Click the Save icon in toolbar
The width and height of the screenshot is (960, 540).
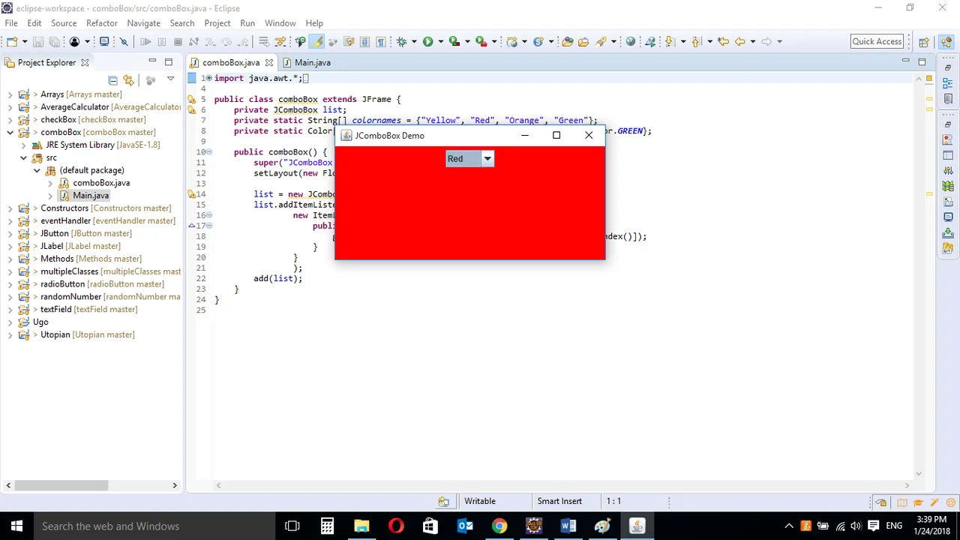(x=37, y=42)
